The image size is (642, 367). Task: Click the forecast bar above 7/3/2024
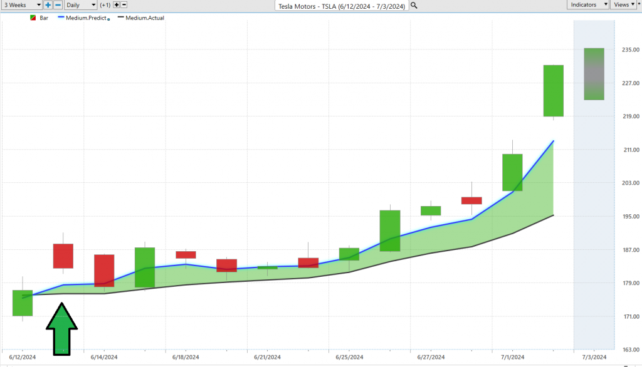click(594, 74)
